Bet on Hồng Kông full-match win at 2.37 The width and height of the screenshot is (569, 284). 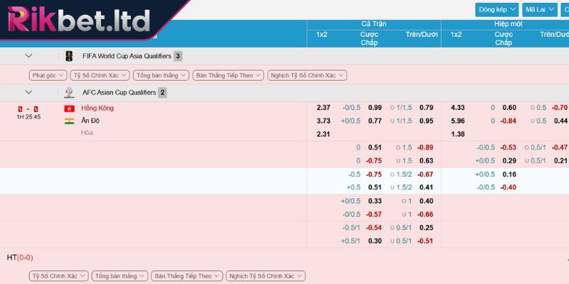click(x=323, y=108)
